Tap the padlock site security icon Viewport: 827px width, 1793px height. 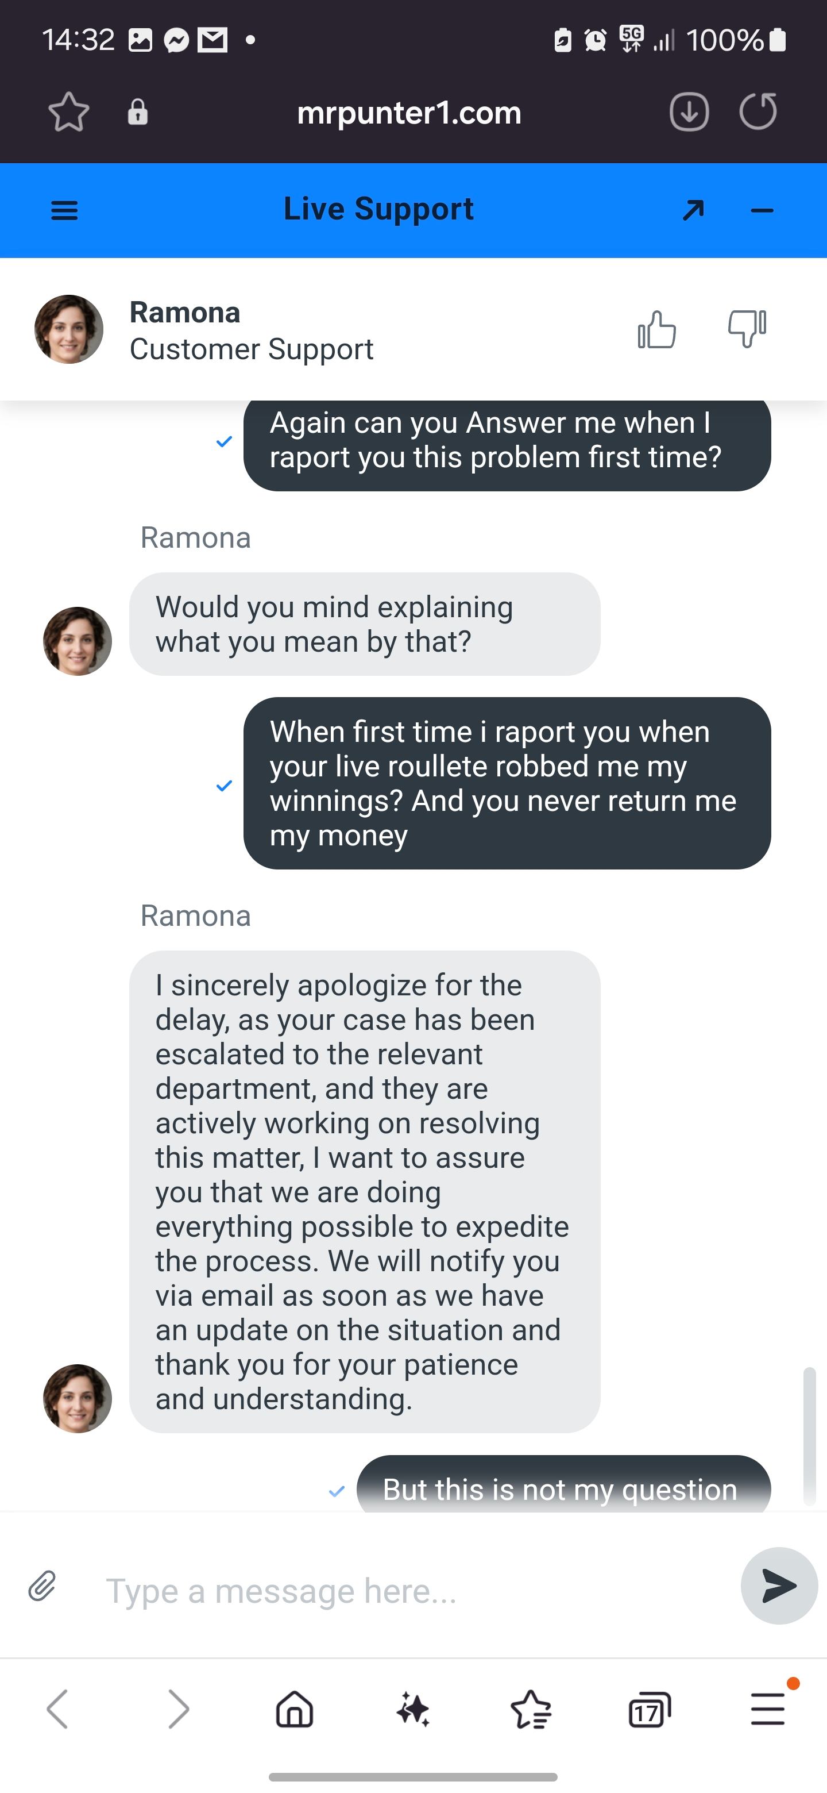click(x=138, y=112)
